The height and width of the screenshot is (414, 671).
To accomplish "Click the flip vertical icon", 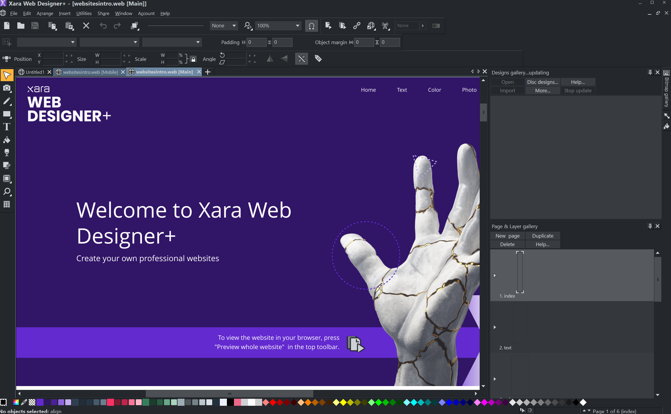I will (x=284, y=59).
